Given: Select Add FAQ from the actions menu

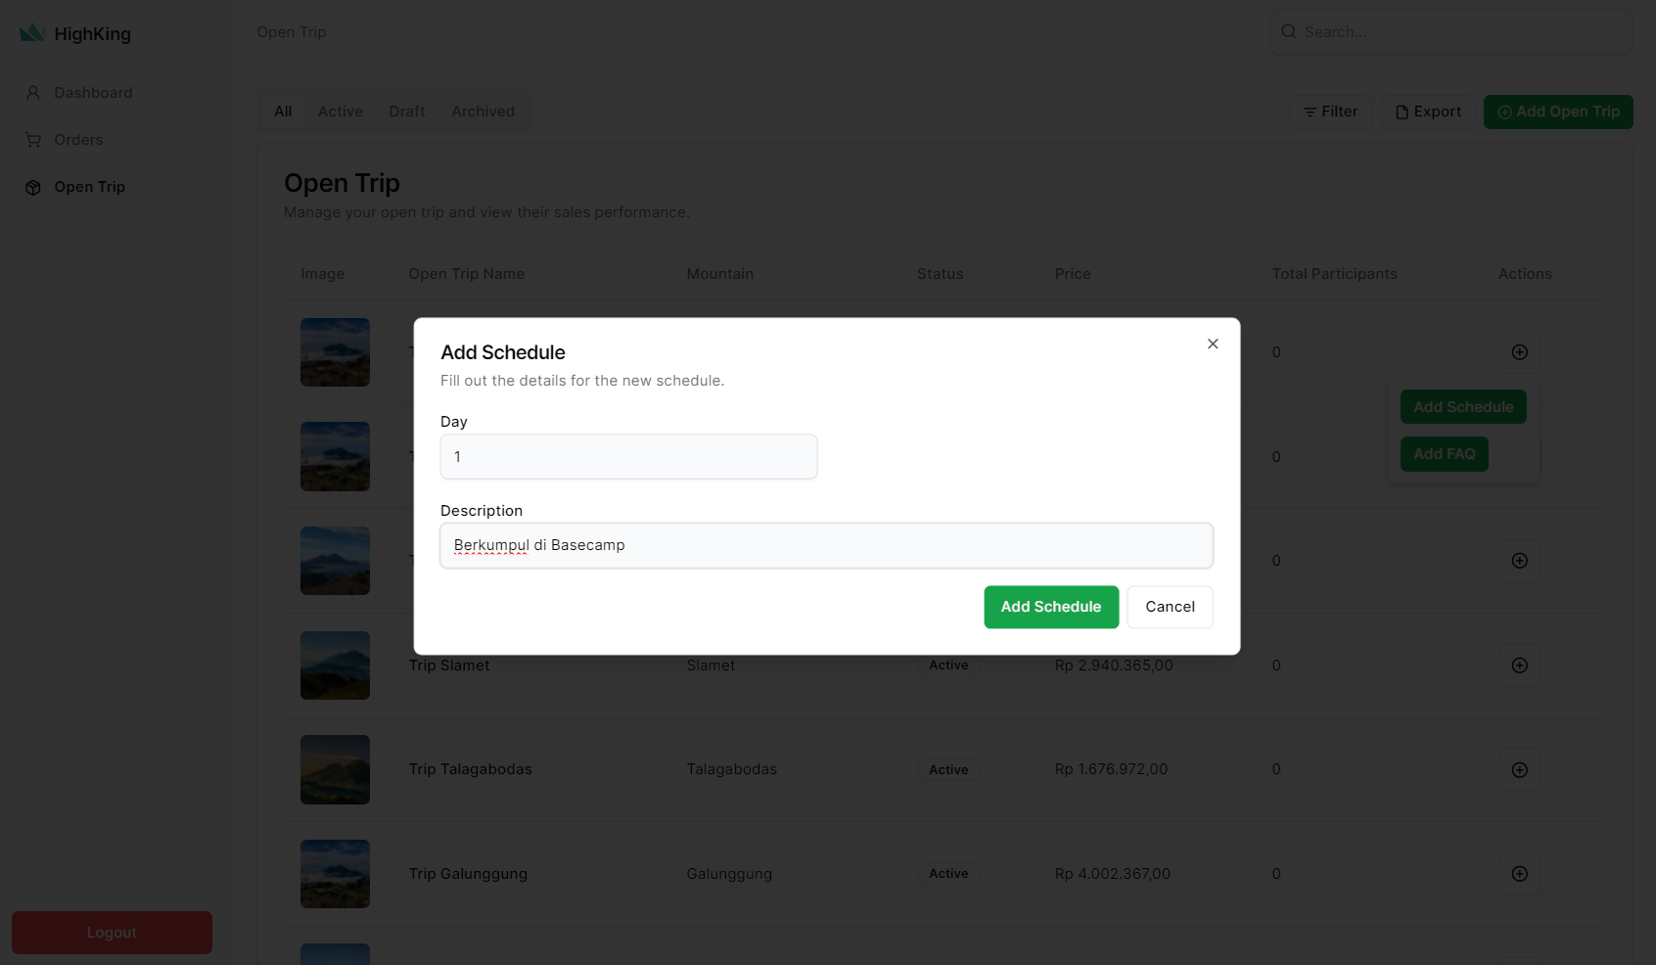Looking at the screenshot, I should 1444,454.
